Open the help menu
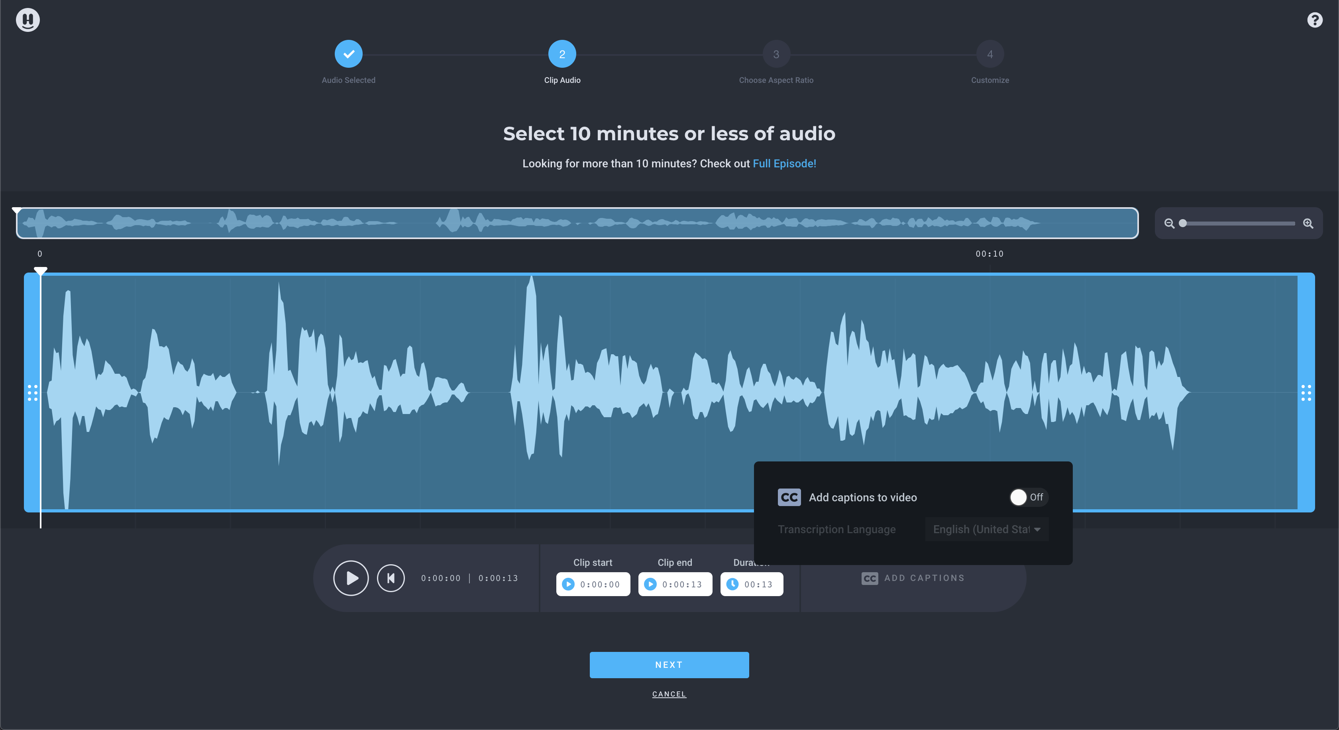The width and height of the screenshot is (1339, 730). pyautogui.click(x=1315, y=20)
